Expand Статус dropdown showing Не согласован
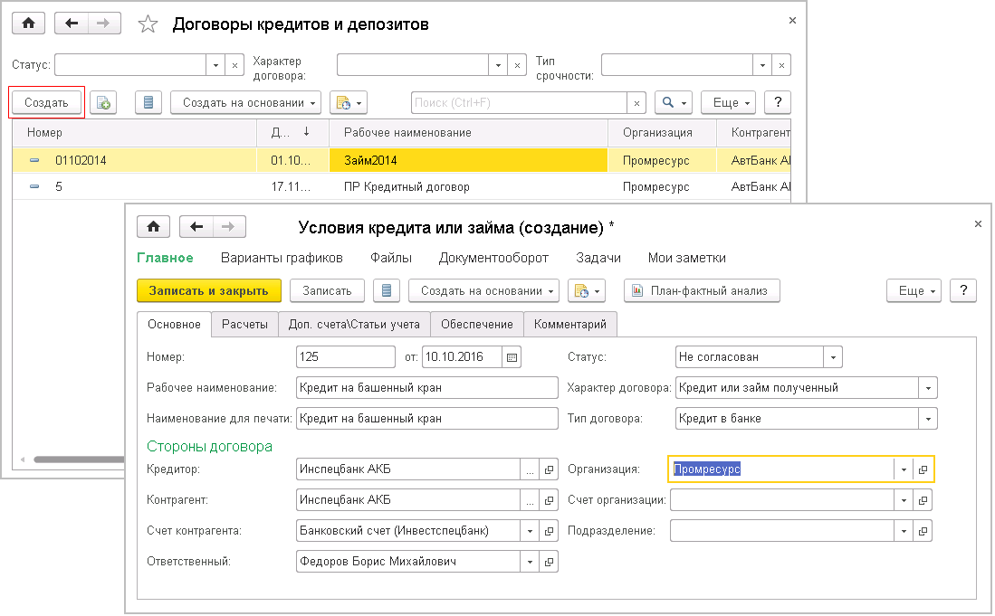The image size is (995, 616). [833, 357]
